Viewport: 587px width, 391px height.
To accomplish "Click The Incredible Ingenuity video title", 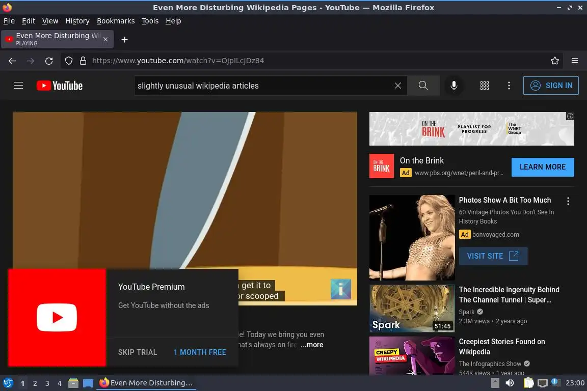I will pyautogui.click(x=509, y=294).
